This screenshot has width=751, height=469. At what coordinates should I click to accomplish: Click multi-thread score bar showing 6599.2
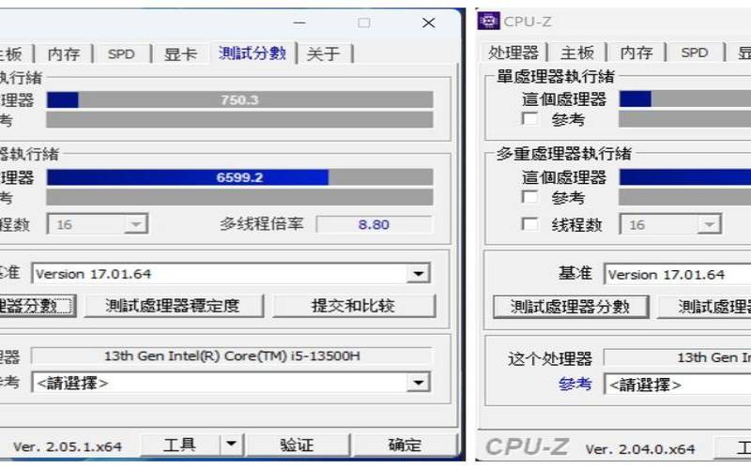pyautogui.click(x=239, y=177)
